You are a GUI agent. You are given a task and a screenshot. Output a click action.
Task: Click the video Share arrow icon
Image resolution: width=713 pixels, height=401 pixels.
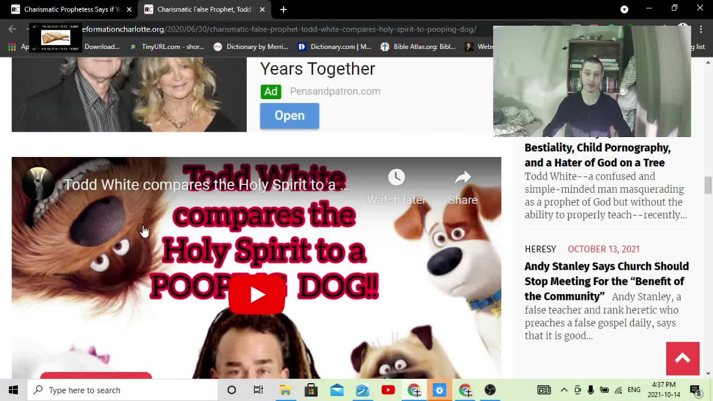pyautogui.click(x=463, y=178)
